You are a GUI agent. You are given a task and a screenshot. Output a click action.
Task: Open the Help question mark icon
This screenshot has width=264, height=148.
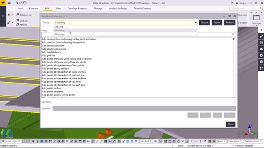point(232,3)
